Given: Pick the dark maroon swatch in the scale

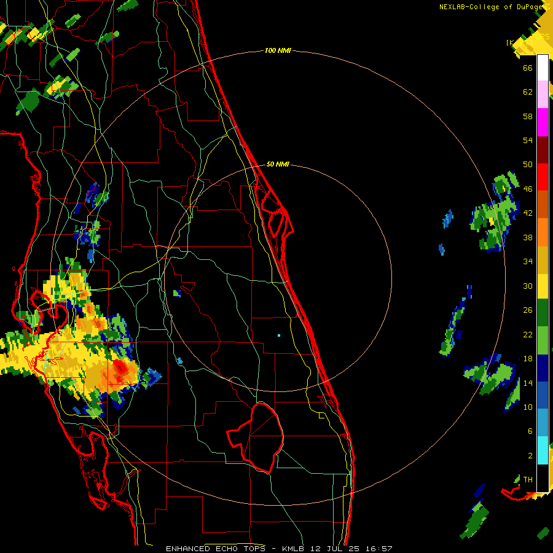Looking at the screenshot, I should (x=543, y=150).
